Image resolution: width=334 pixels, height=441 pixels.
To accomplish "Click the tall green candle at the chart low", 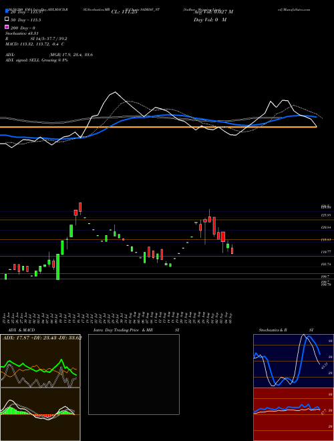I will point(58,267).
